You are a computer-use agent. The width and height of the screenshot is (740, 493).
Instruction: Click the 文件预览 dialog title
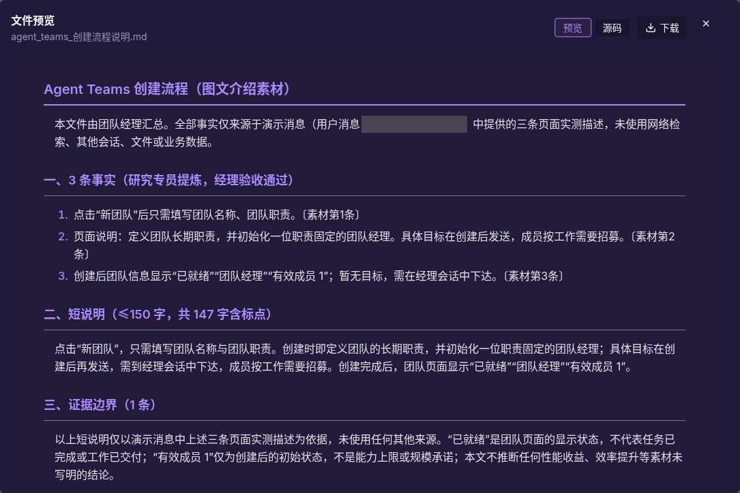pyautogui.click(x=33, y=20)
